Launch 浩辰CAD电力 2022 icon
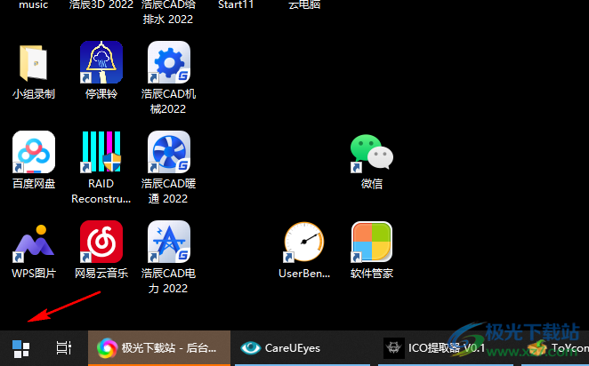The width and height of the screenshot is (589, 366). point(169,242)
